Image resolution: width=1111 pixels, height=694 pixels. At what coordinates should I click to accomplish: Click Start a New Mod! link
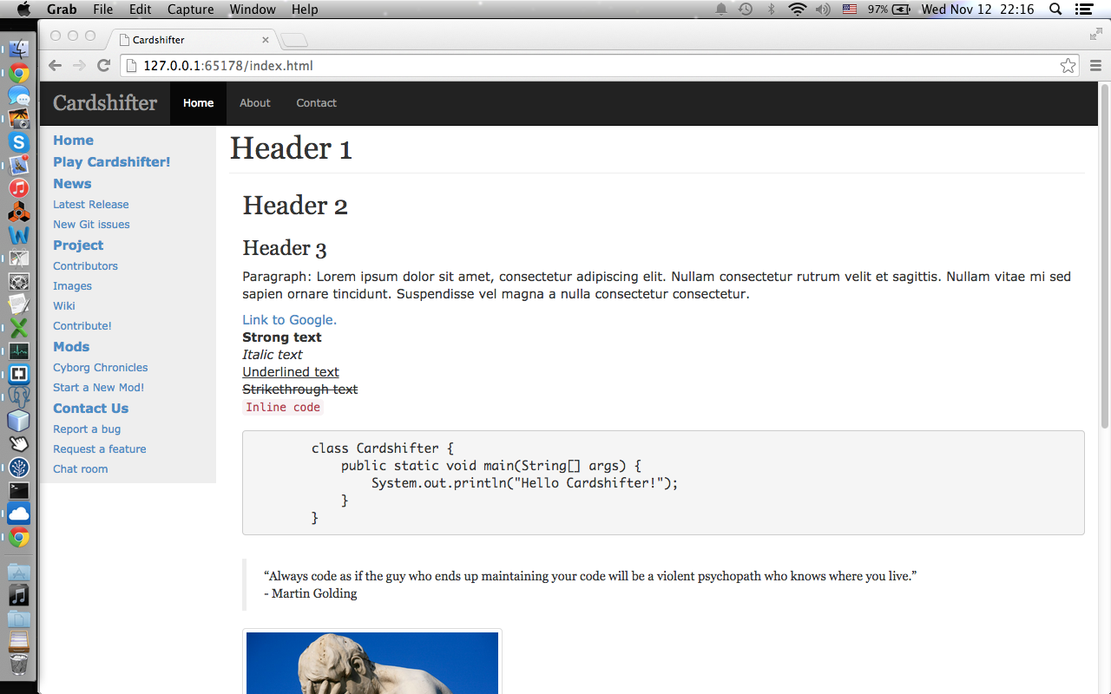point(99,388)
